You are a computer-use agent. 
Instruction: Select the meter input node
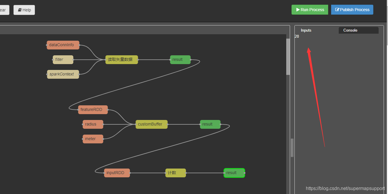click(93, 139)
